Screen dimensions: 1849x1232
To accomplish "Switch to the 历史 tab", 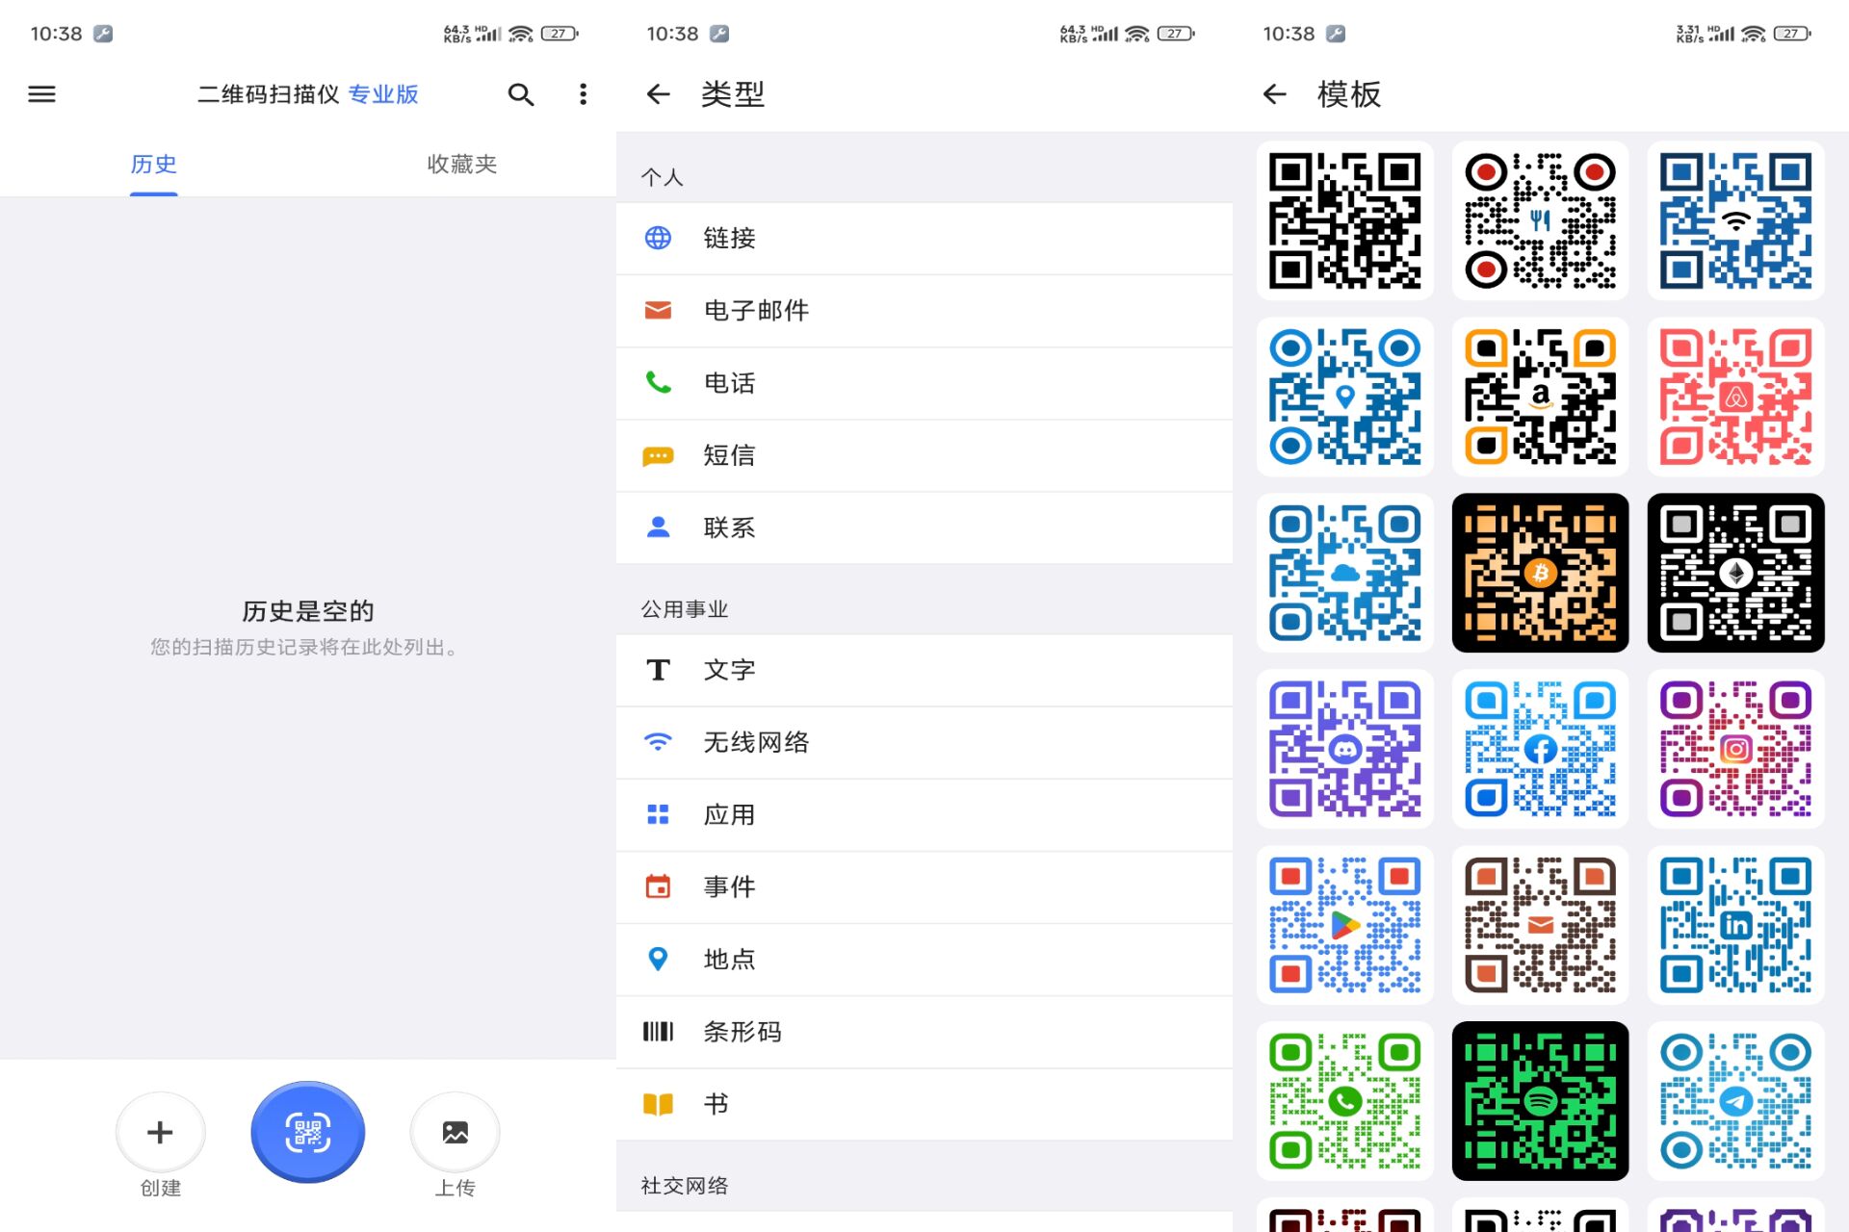I will (154, 165).
